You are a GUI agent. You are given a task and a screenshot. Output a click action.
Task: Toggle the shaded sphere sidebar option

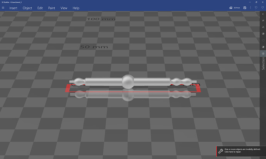click(263, 47)
